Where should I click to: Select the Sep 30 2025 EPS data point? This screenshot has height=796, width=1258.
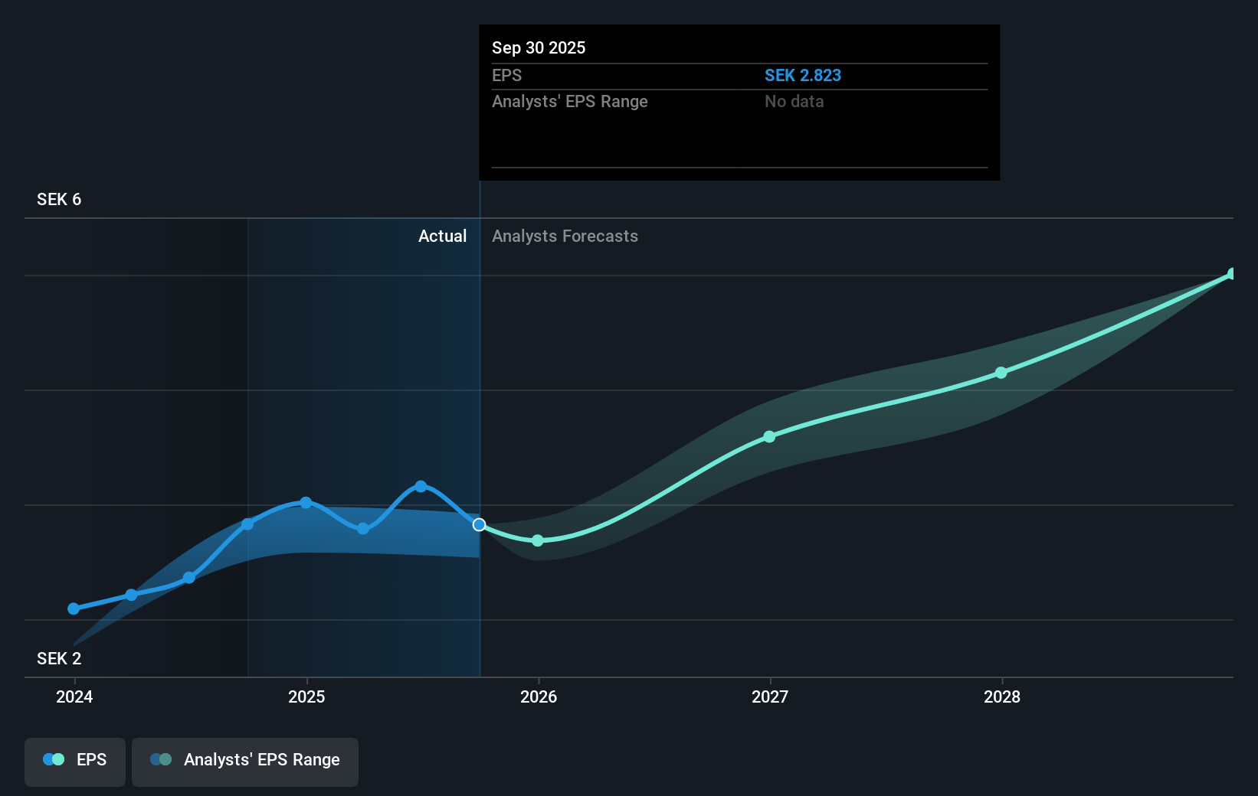[x=479, y=524]
